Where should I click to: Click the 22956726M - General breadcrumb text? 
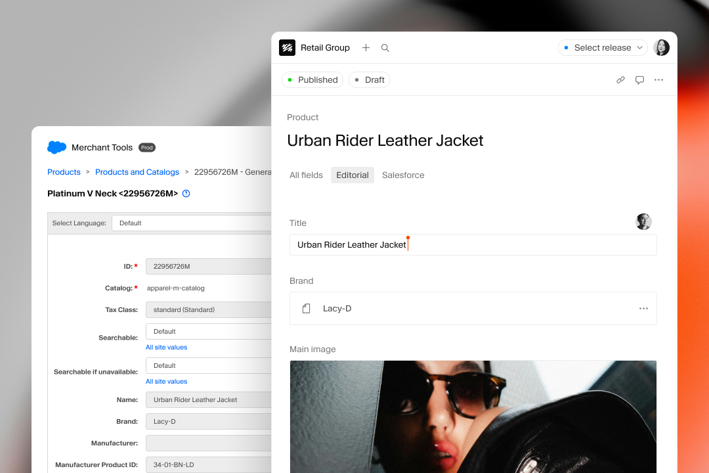(232, 172)
